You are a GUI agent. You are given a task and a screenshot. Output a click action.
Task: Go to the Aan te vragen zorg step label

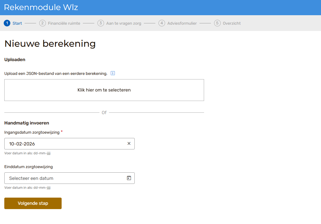tap(124, 24)
